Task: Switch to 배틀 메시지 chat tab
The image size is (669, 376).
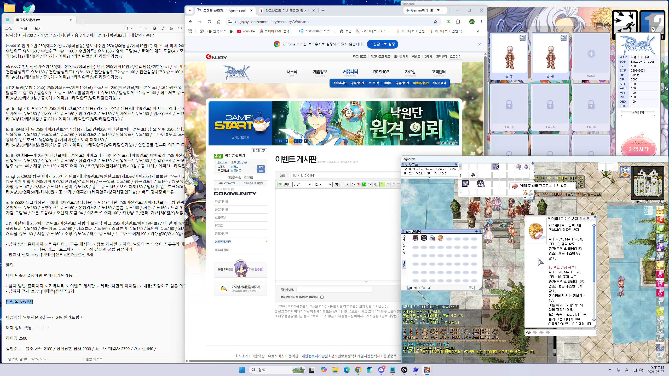Action: click(x=430, y=307)
